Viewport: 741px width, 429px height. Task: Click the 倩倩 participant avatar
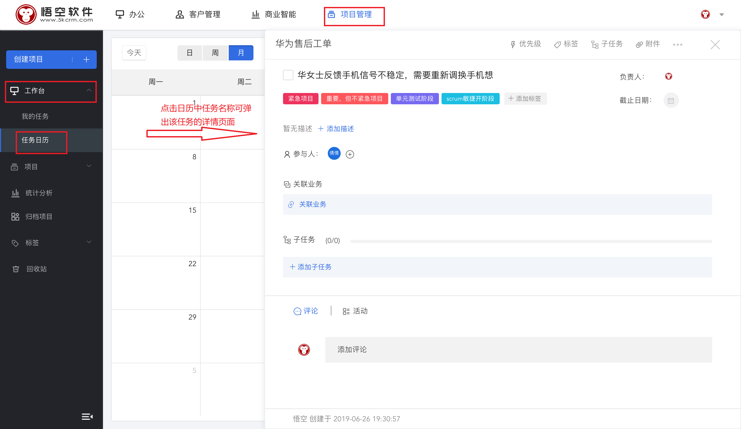(x=334, y=153)
